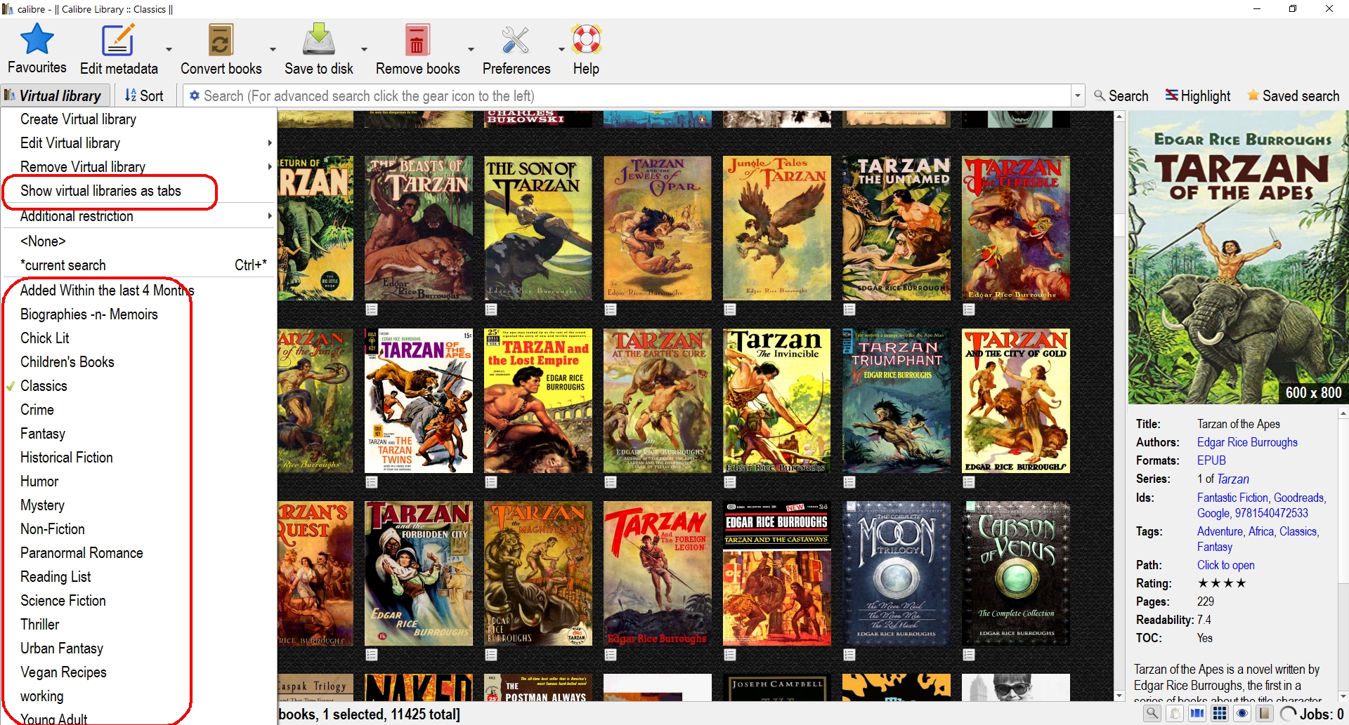Image resolution: width=1349 pixels, height=725 pixels.
Task: Click the note emblem under The Moon Trilogy
Action: pos(849,655)
